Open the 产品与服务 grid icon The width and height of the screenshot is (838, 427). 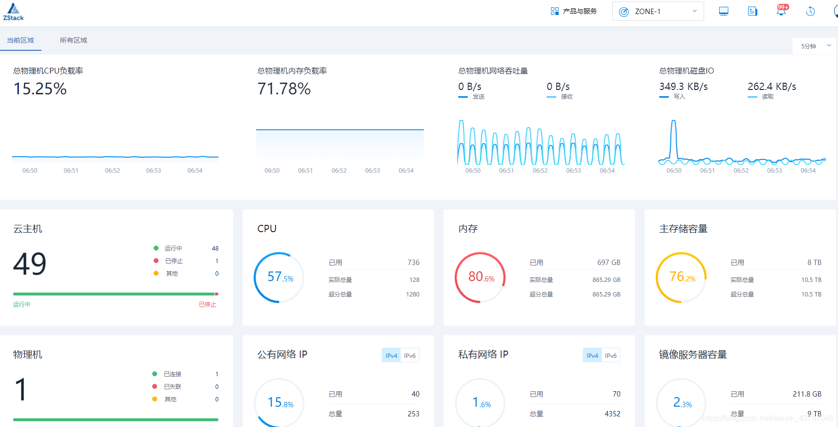(x=555, y=11)
